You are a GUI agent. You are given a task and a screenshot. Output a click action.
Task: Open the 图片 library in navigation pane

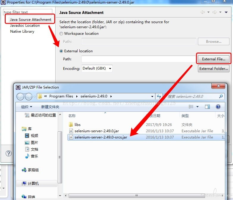32,143
